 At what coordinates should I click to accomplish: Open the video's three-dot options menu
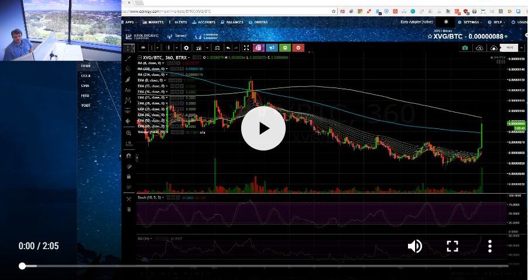(x=490, y=246)
